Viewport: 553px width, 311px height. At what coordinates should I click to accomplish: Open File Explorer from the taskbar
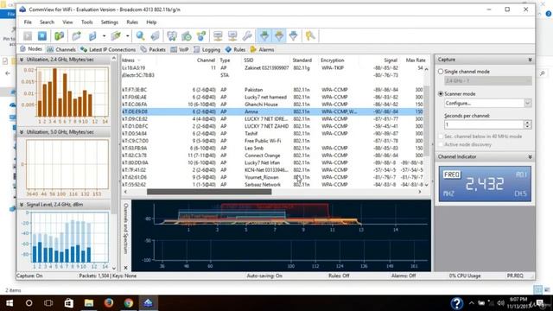[89, 303]
